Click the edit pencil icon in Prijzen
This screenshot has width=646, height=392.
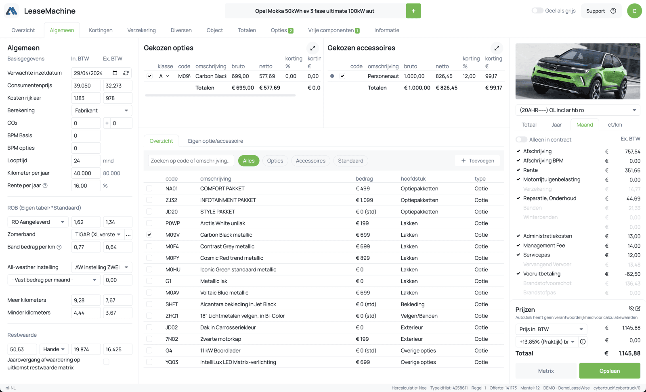638,309
